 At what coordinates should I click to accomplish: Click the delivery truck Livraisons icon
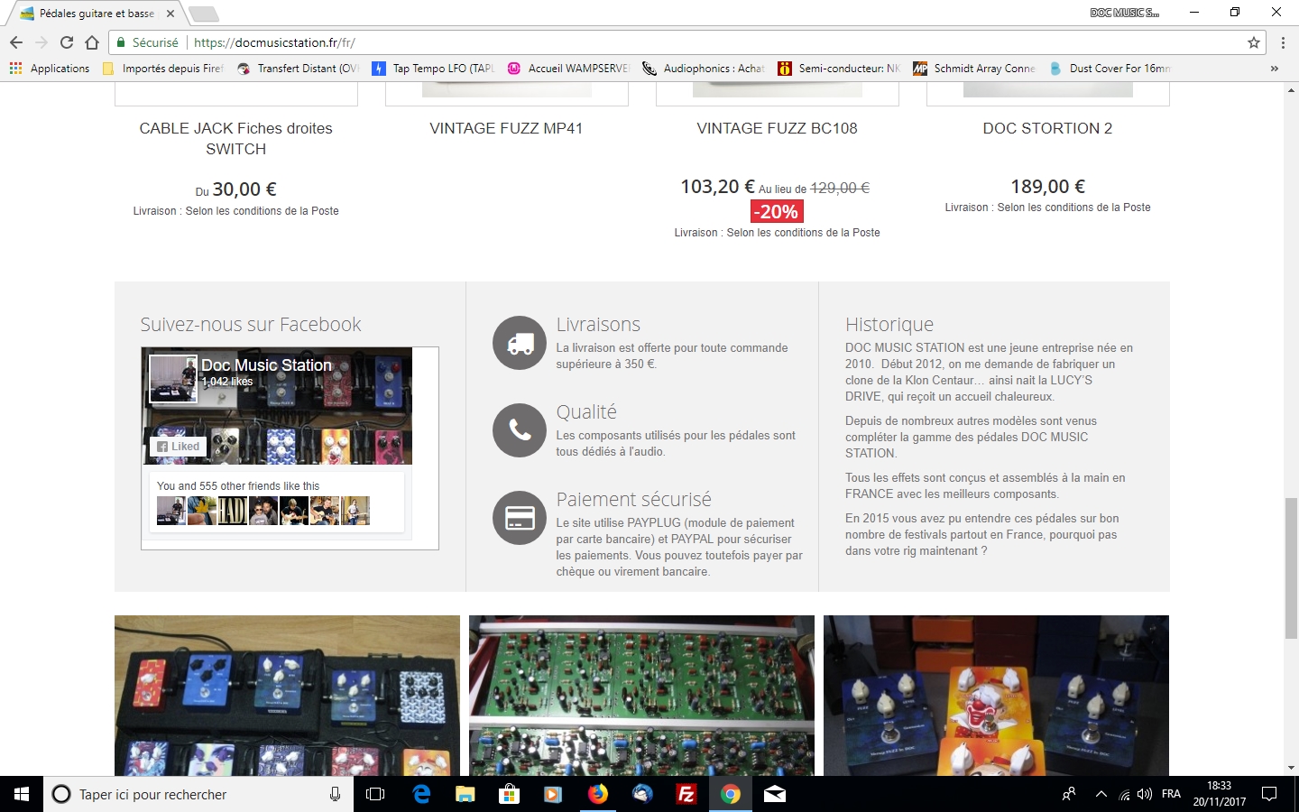[520, 343]
